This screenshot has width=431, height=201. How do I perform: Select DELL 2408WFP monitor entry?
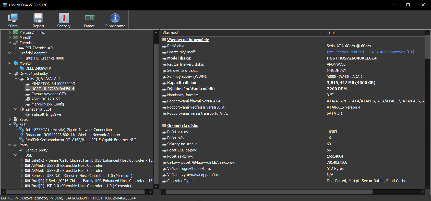38,68
